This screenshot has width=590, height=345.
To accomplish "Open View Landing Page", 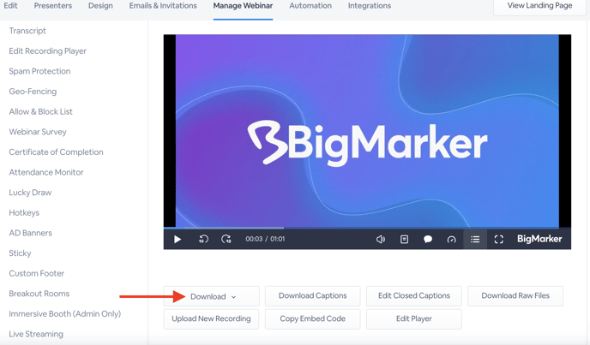I will [539, 6].
